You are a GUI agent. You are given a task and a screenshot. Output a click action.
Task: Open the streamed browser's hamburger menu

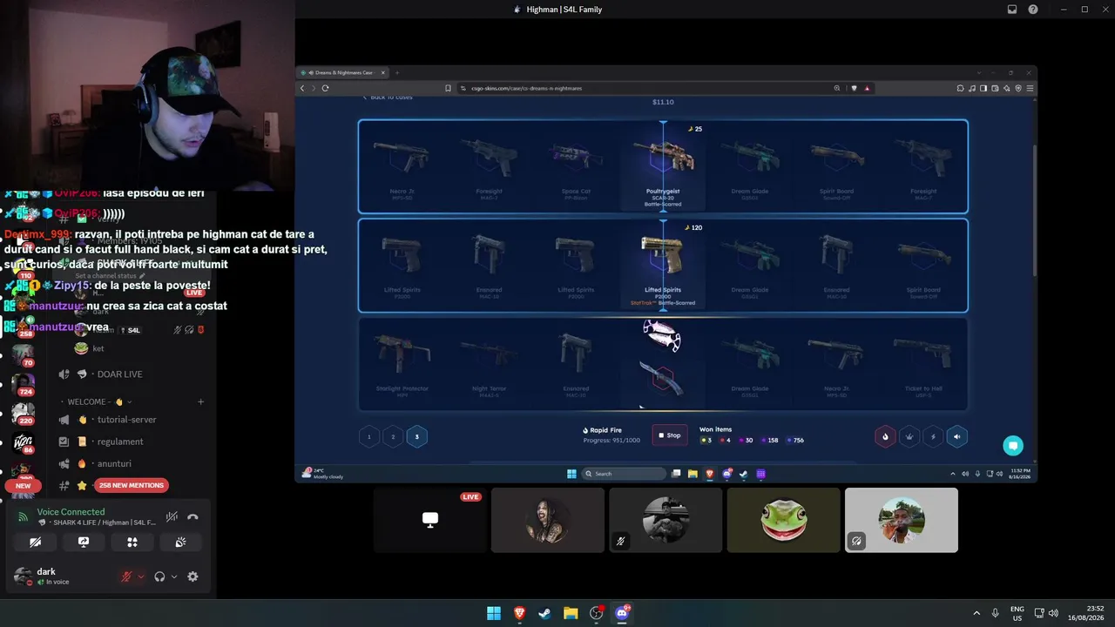(x=1031, y=88)
